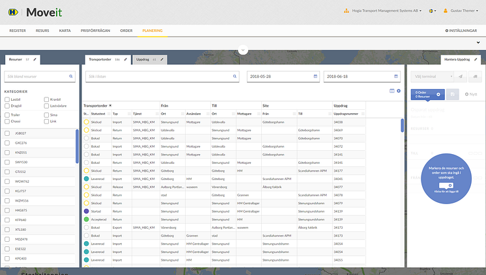Viewport: 486px width, 275px height.
Task: Toggle the Sima category checkbox
Action: tap(46, 115)
